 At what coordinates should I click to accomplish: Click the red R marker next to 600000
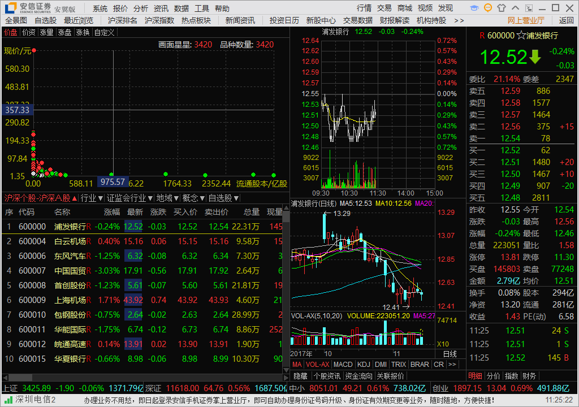point(482,36)
